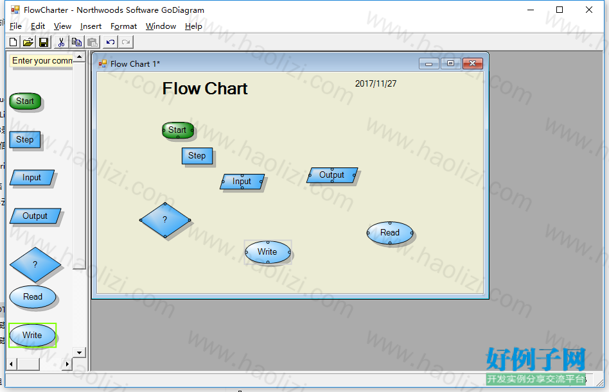
Task: Select the diamond decision shape in the palette
Action: 35,265
